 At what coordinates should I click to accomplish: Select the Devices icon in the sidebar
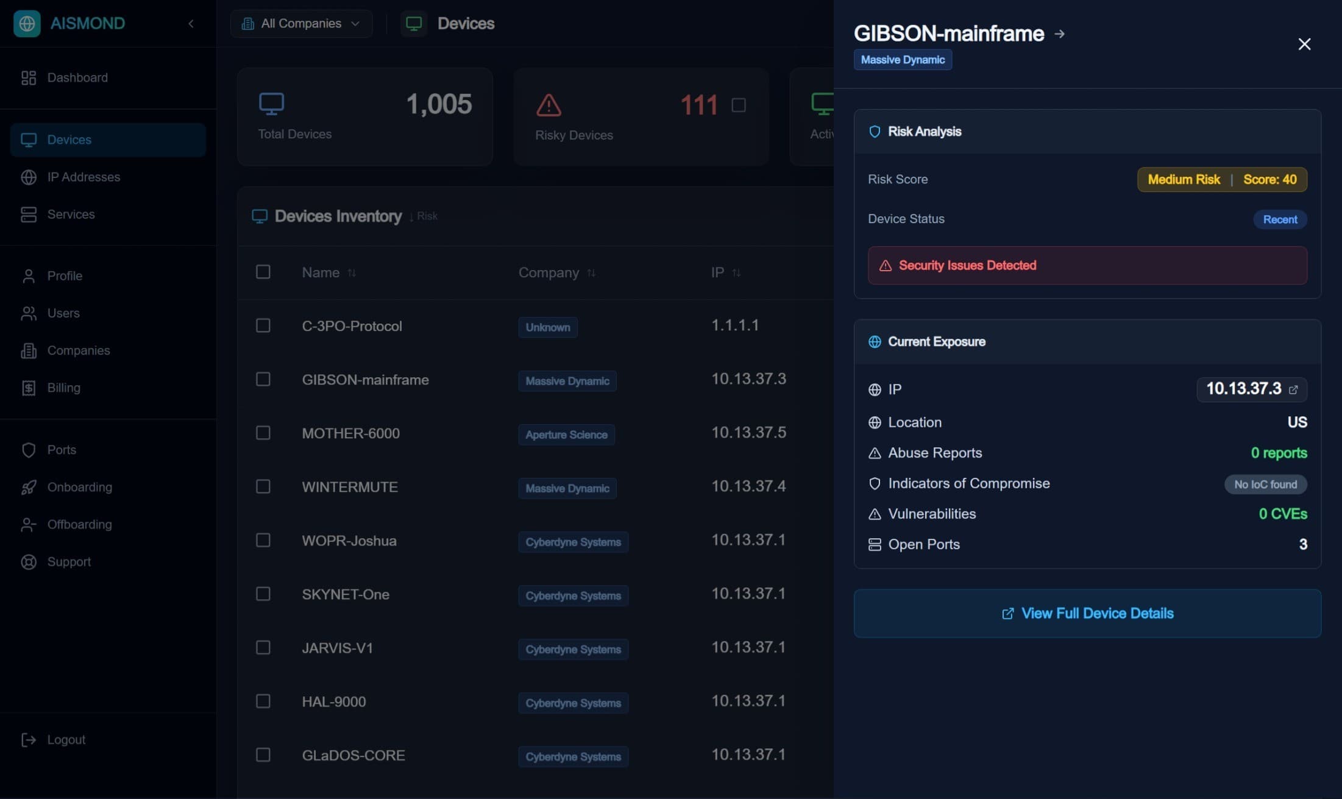tap(29, 140)
